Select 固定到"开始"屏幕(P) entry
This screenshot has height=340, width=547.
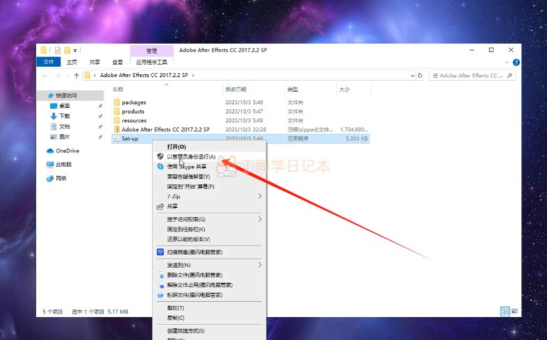pyautogui.click(x=190, y=186)
